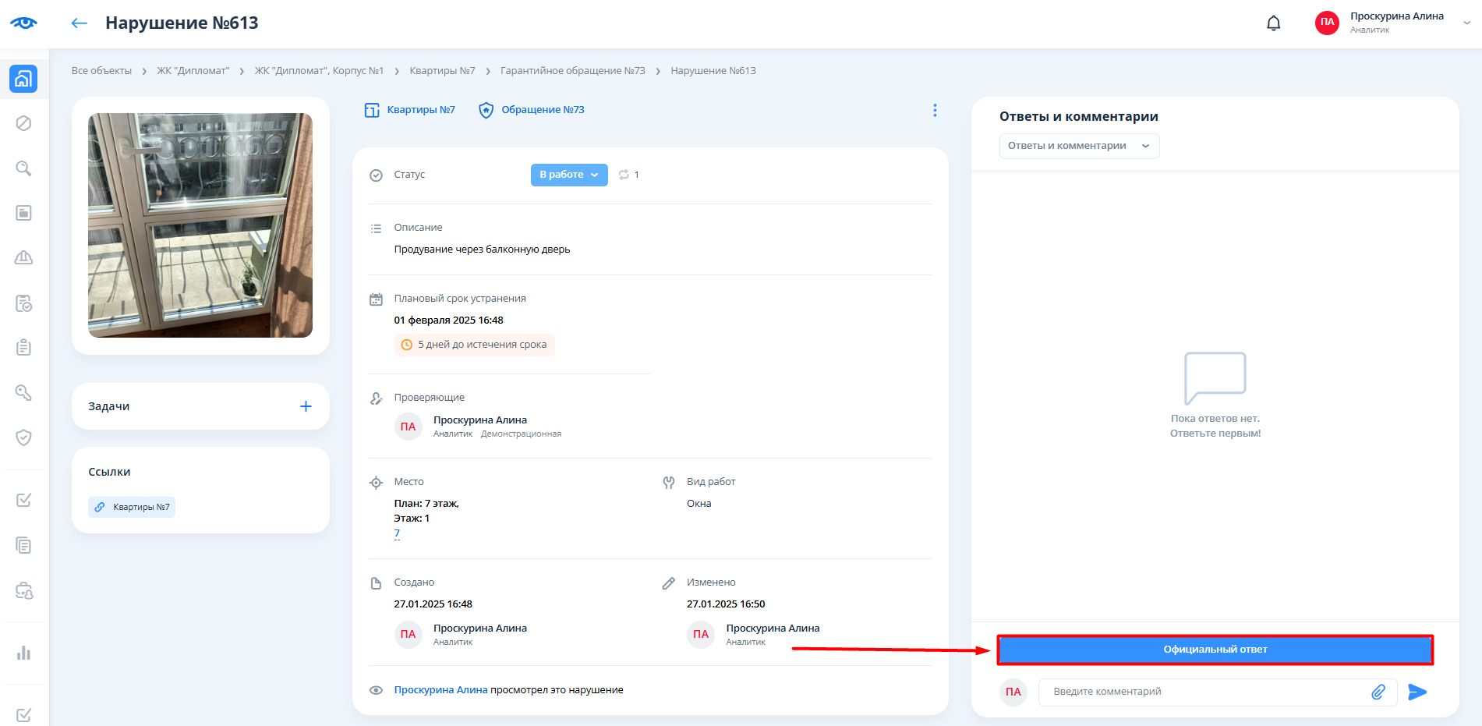Click the send comment arrow icon
This screenshot has width=1482, height=726.
[x=1417, y=692]
